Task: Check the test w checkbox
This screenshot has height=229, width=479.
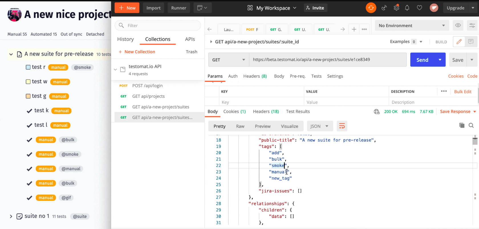Action: tap(28, 82)
